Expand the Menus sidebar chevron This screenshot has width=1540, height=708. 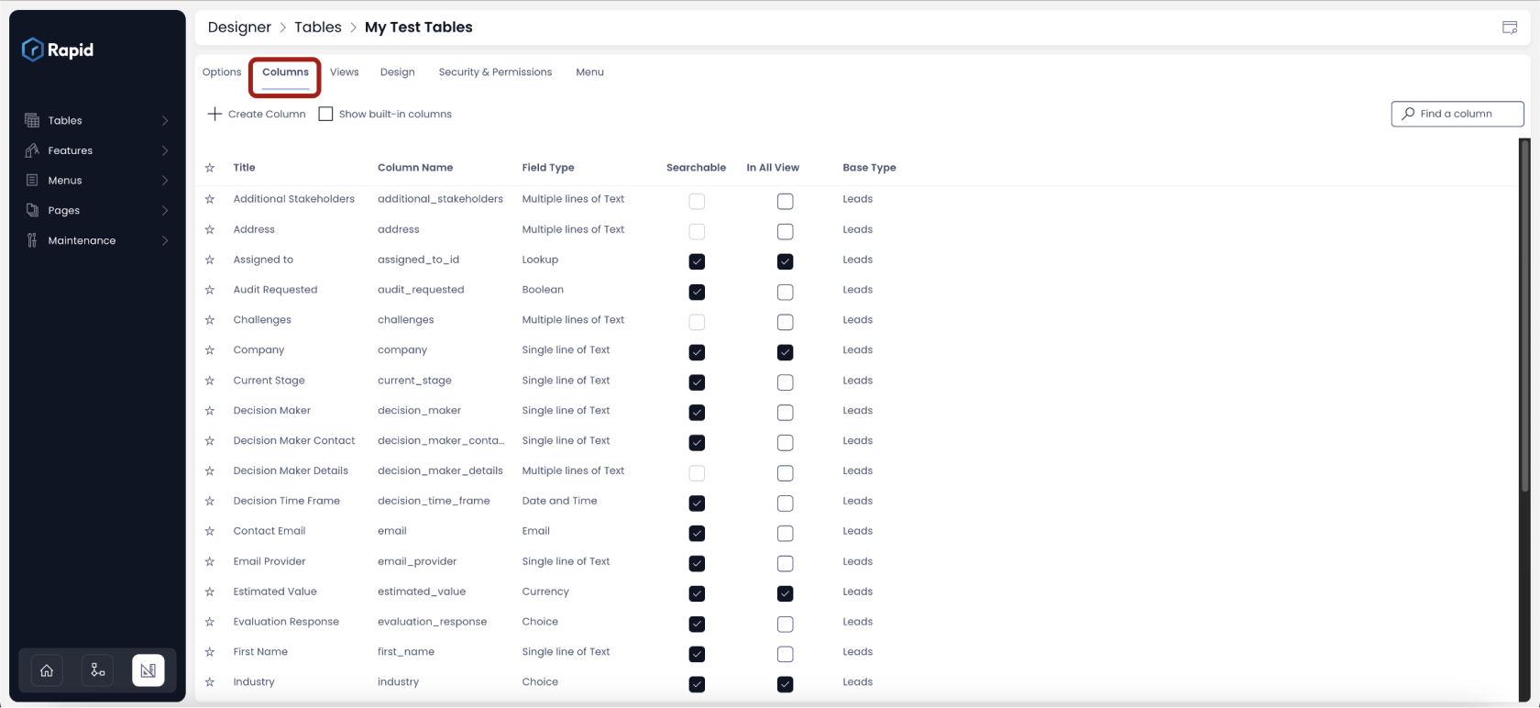(x=165, y=181)
